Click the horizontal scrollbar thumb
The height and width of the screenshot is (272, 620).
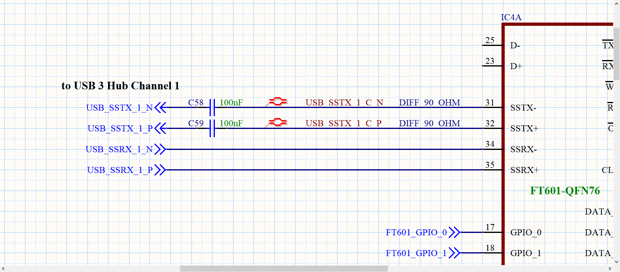pos(284,268)
